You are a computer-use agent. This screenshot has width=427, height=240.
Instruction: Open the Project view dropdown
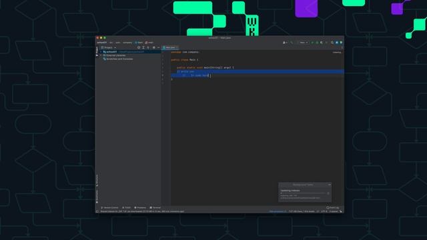(x=109, y=47)
